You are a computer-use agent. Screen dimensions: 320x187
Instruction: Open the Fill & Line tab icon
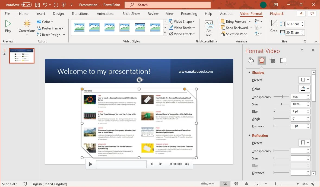pyautogui.click(x=251, y=61)
